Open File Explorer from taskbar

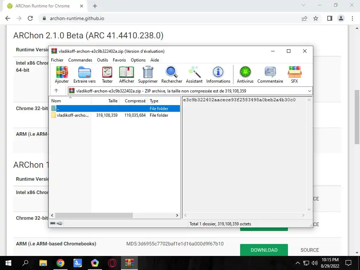point(43,263)
